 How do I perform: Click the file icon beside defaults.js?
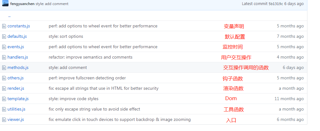coord(4,37)
